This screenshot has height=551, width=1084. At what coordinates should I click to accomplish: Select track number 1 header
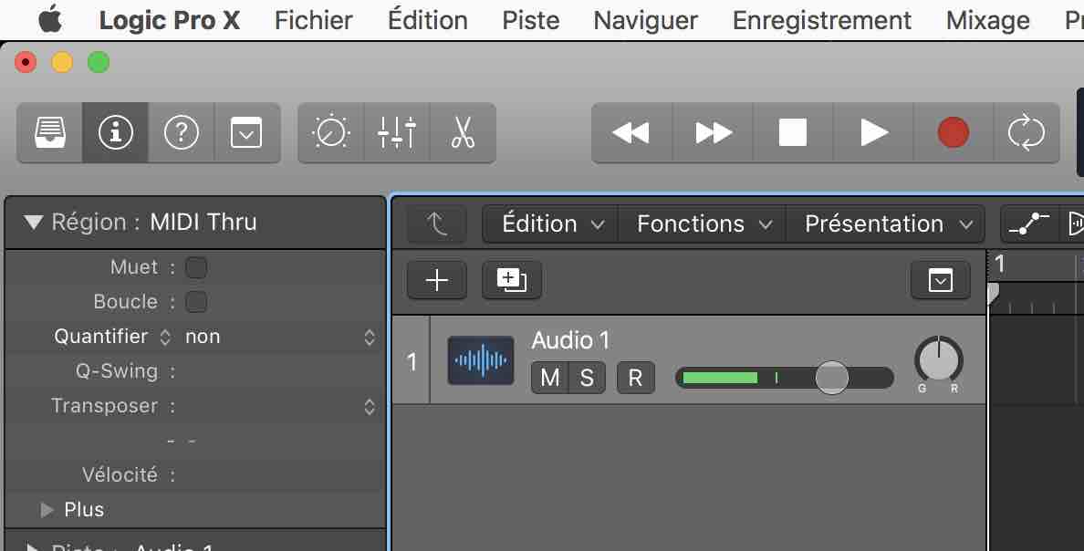click(x=412, y=360)
